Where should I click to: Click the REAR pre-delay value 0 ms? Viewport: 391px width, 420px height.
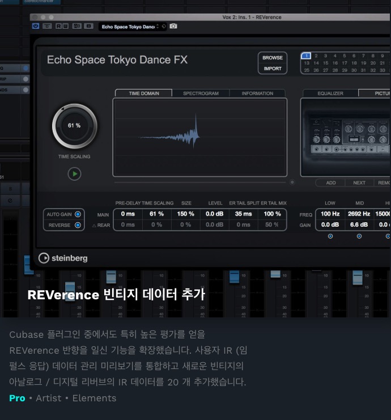(x=127, y=224)
